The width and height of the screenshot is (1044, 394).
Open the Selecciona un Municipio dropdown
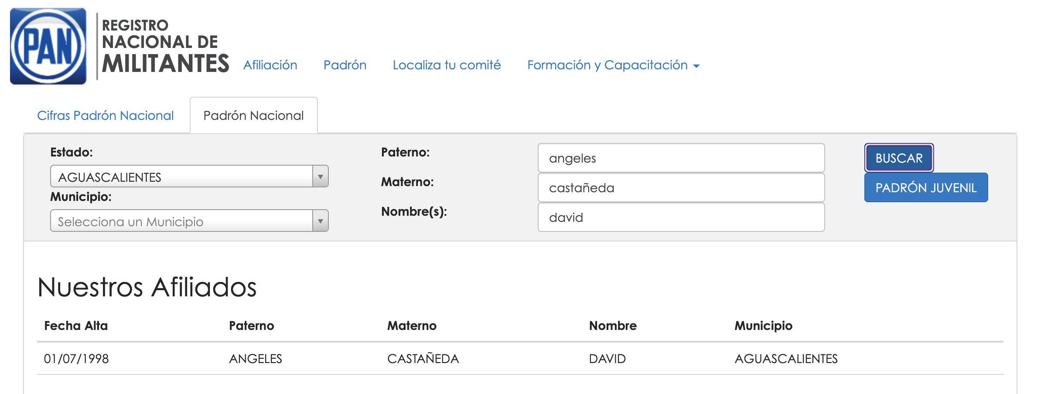pyautogui.click(x=181, y=221)
